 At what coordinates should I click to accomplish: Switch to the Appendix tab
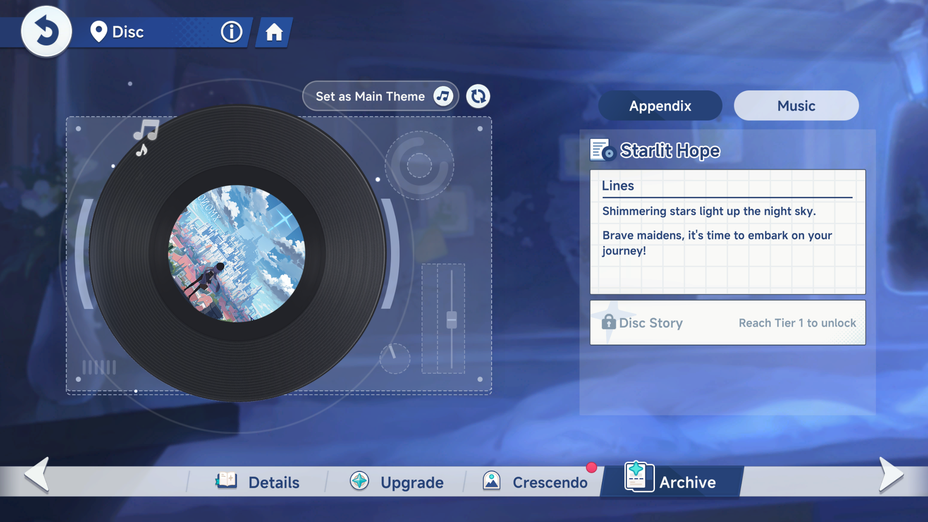660,106
